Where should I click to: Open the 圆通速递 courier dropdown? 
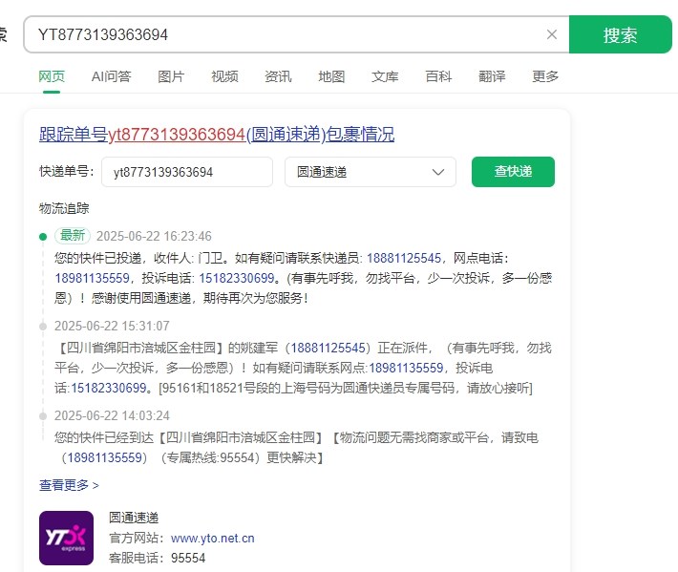coord(371,172)
